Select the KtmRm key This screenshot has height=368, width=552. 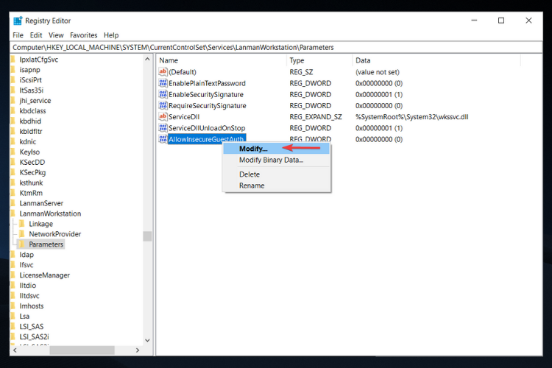click(31, 193)
